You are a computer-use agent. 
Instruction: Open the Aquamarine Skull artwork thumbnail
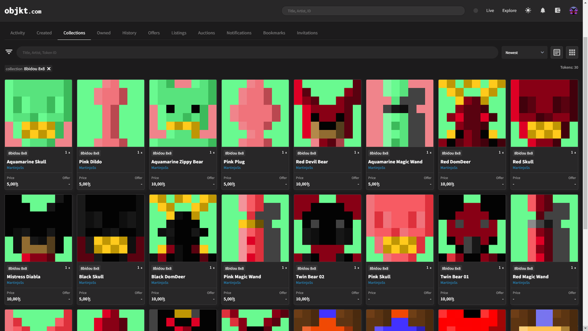click(x=38, y=113)
